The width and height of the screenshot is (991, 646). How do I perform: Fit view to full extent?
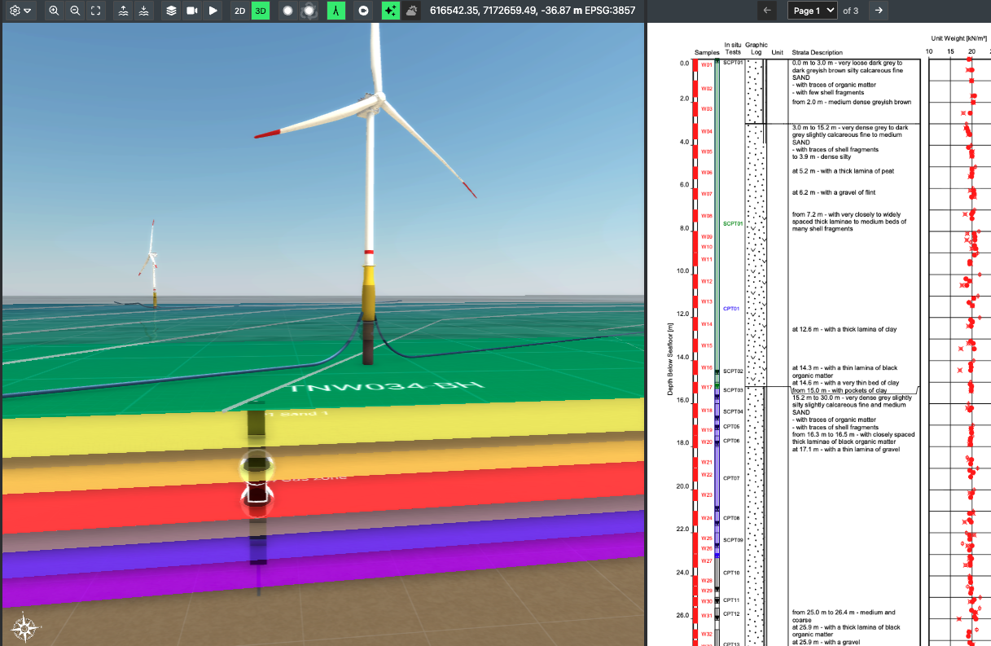coord(96,11)
